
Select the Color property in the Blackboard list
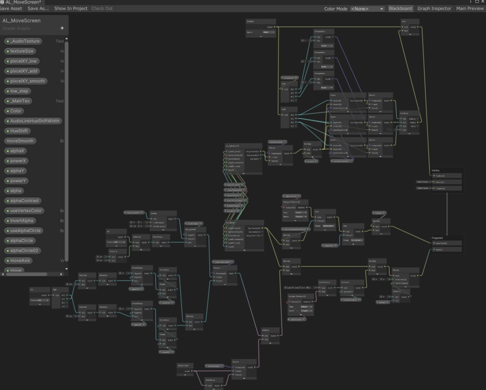(14, 111)
